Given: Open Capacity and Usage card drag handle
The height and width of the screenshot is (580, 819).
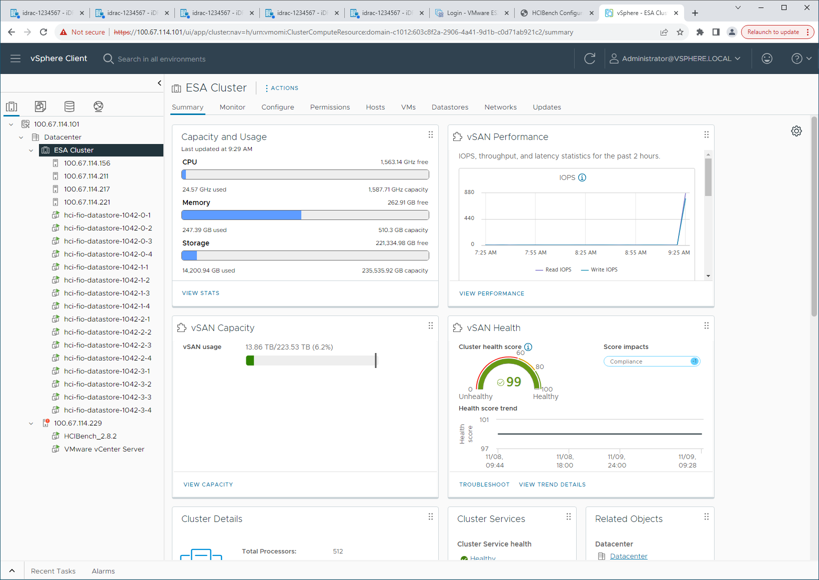Looking at the screenshot, I should (x=431, y=135).
